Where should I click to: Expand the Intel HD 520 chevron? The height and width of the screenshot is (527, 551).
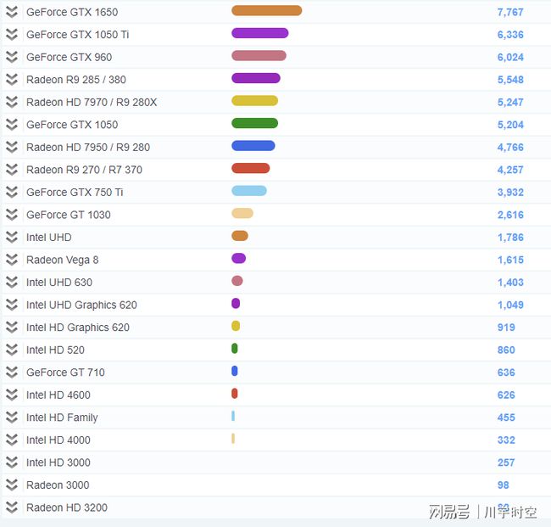[x=12, y=350]
